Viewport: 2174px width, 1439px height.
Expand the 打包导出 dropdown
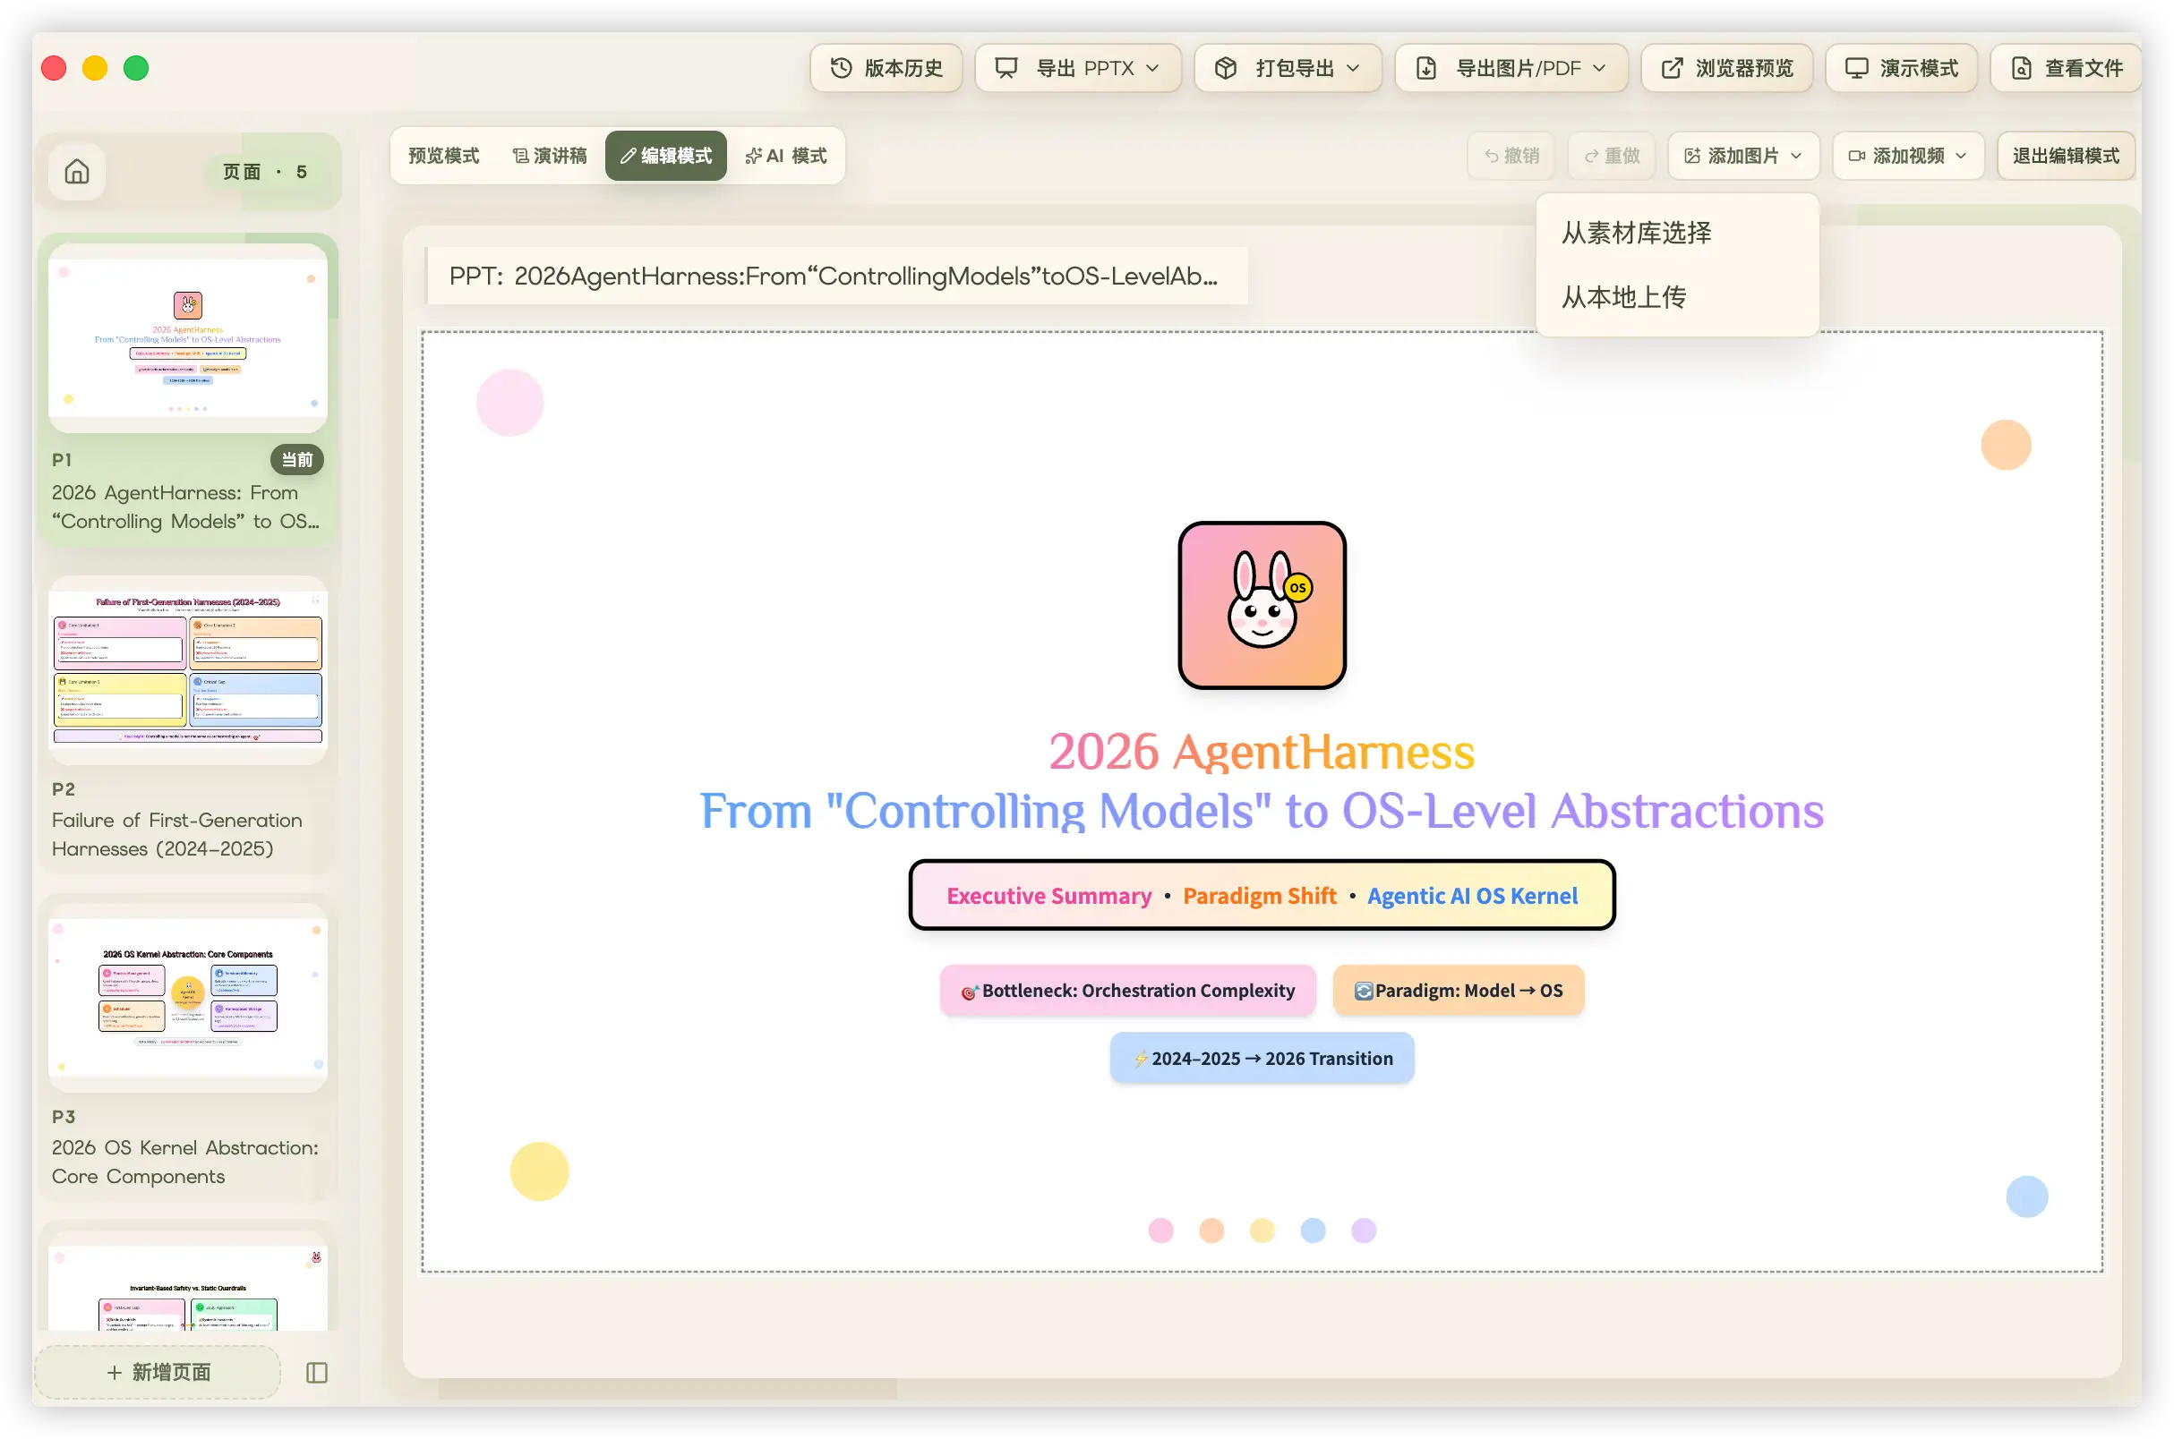(x=1288, y=68)
